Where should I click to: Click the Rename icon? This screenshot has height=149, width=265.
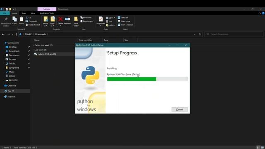click(67, 19)
